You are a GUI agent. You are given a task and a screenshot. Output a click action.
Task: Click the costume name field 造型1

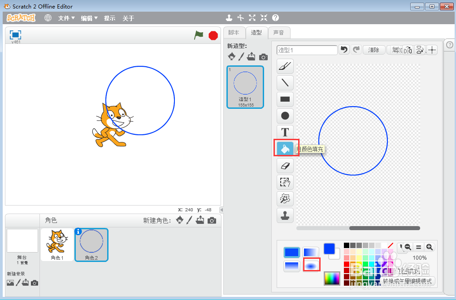307,50
